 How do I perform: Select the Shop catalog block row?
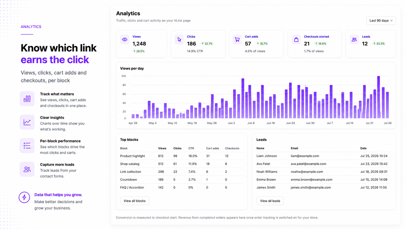point(182,164)
